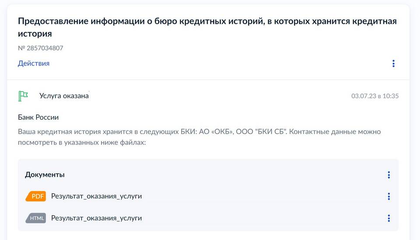Click the green flag status icon
Image resolution: width=420 pixels, height=240 pixels.
(23, 96)
